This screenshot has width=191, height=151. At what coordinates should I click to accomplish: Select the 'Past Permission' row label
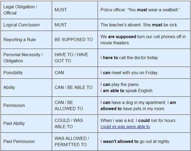pos(19,141)
